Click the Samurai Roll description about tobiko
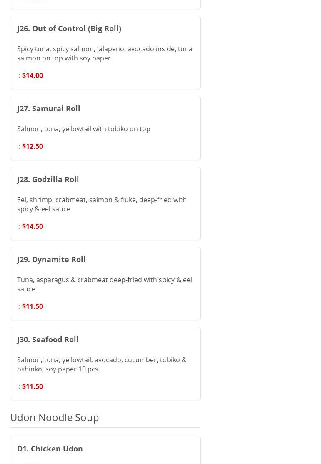The image size is (321, 464). tap(84, 129)
